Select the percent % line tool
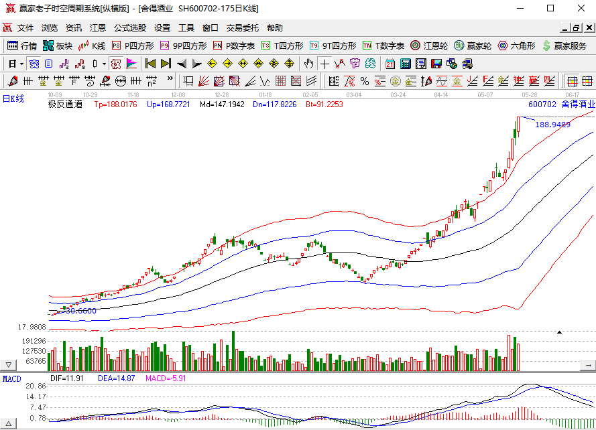Viewport: 596px width, 430px height. (365, 81)
